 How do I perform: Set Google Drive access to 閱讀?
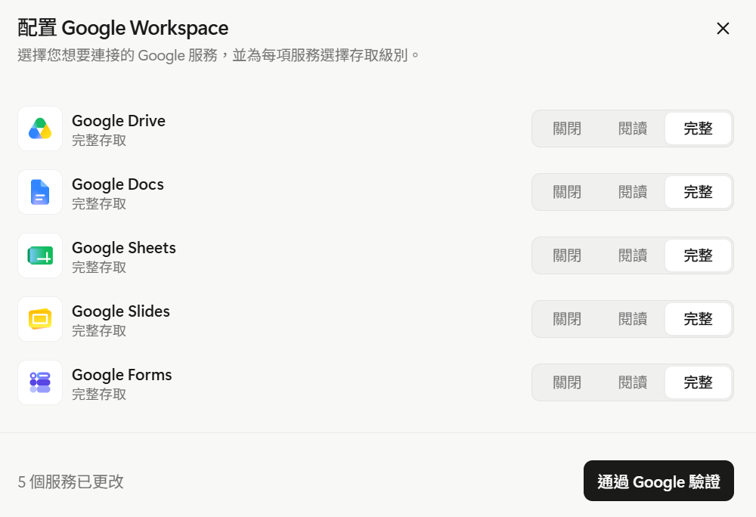633,128
